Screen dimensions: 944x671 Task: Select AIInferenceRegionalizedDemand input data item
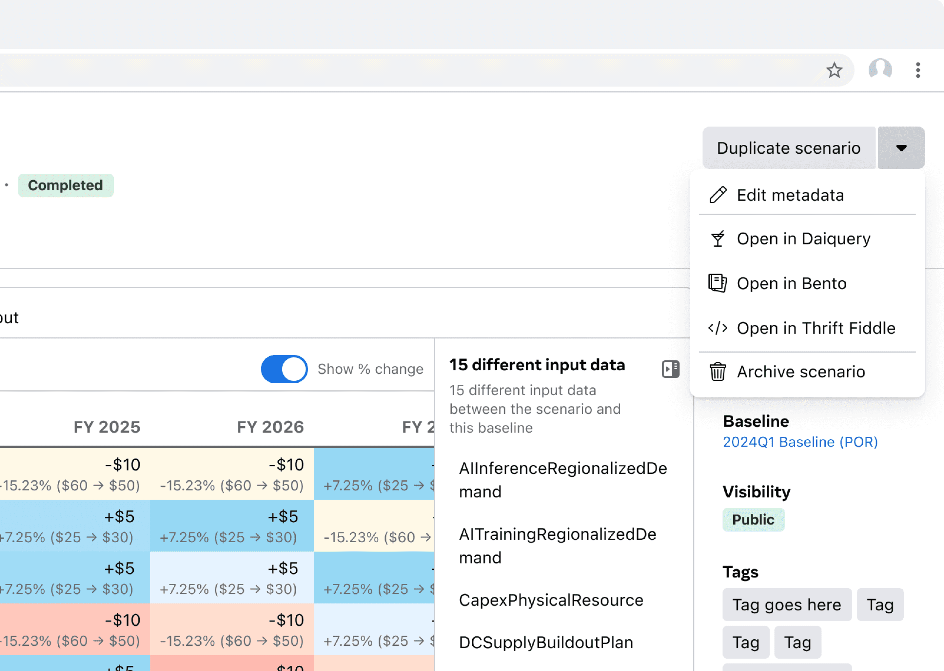tap(563, 480)
